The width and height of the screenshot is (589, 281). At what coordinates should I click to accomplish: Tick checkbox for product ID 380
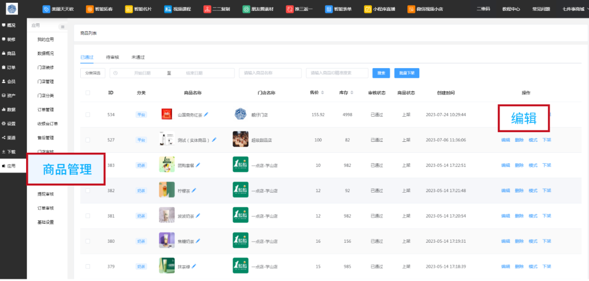pos(88,241)
